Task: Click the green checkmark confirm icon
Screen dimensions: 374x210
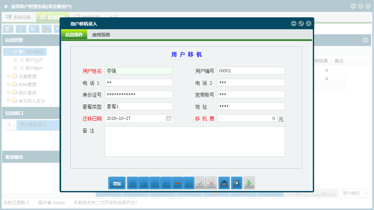Action: [x=200, y=183]
